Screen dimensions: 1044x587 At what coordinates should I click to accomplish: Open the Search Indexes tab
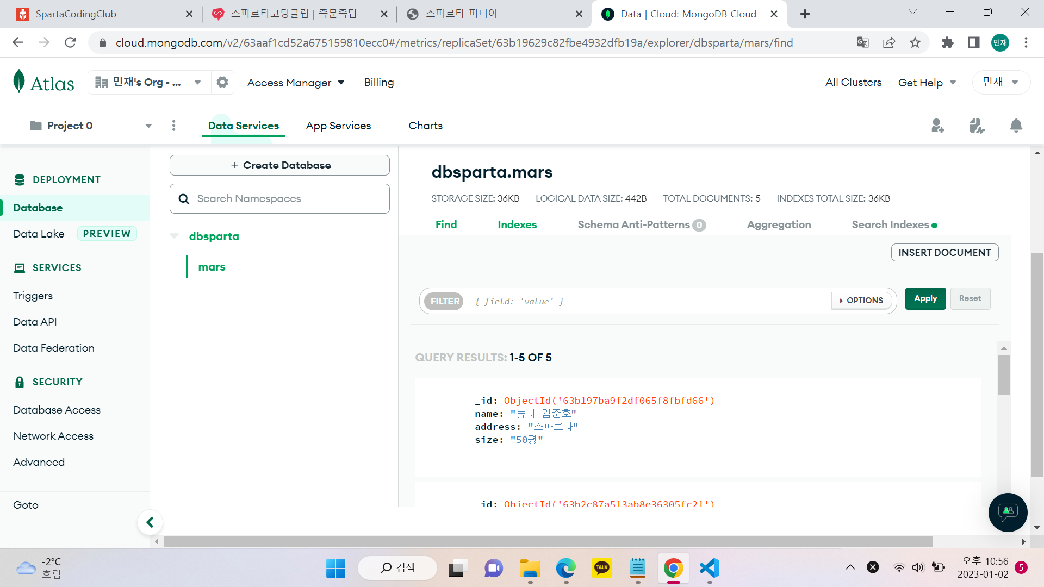pos(894,224)
